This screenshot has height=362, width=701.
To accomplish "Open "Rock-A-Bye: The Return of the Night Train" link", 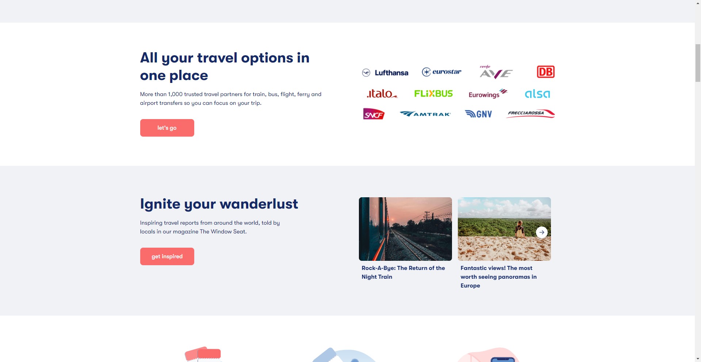I will click(x=403, y=273).
